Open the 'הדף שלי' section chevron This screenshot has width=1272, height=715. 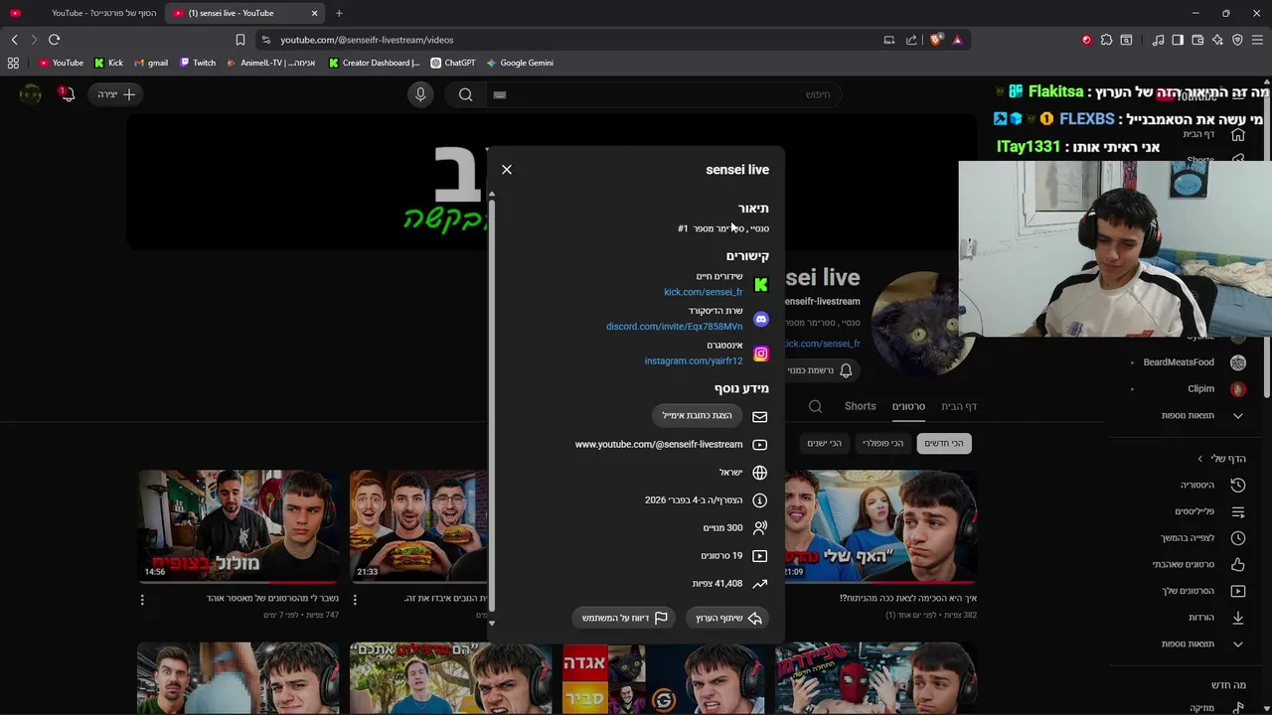click(x=1199, y=459)
